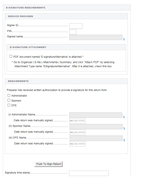Click the Signature time stamp field
Image resolution: width=142 pixels, height=177 pixels.
click(x=89, y=173)
